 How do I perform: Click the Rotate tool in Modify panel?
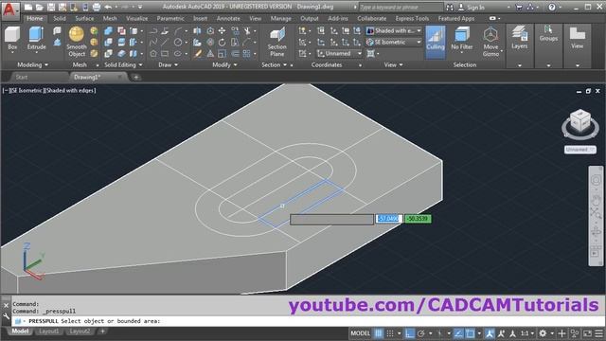tap(222, 42)
